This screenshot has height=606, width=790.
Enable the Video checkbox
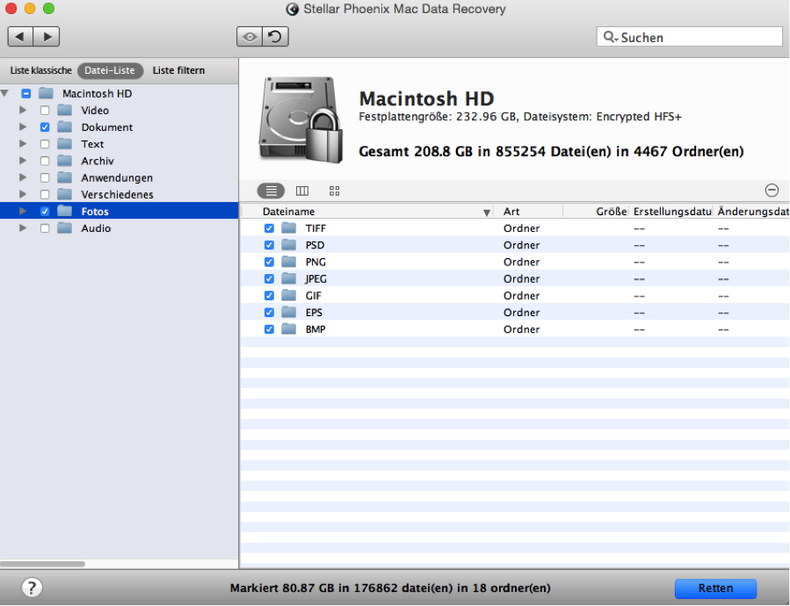(45, 111)
